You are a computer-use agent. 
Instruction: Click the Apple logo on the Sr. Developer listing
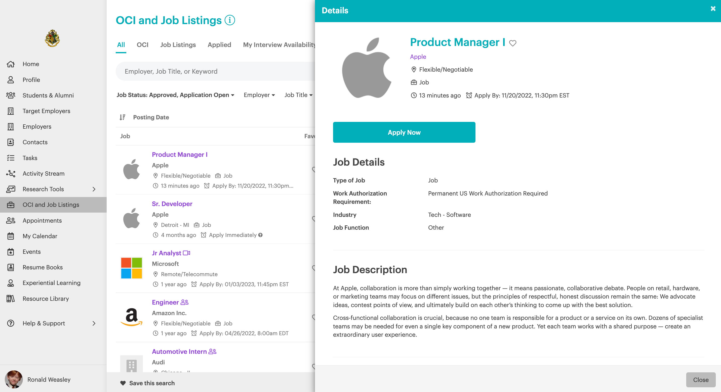pyautogui.click(x=132, y=218)
